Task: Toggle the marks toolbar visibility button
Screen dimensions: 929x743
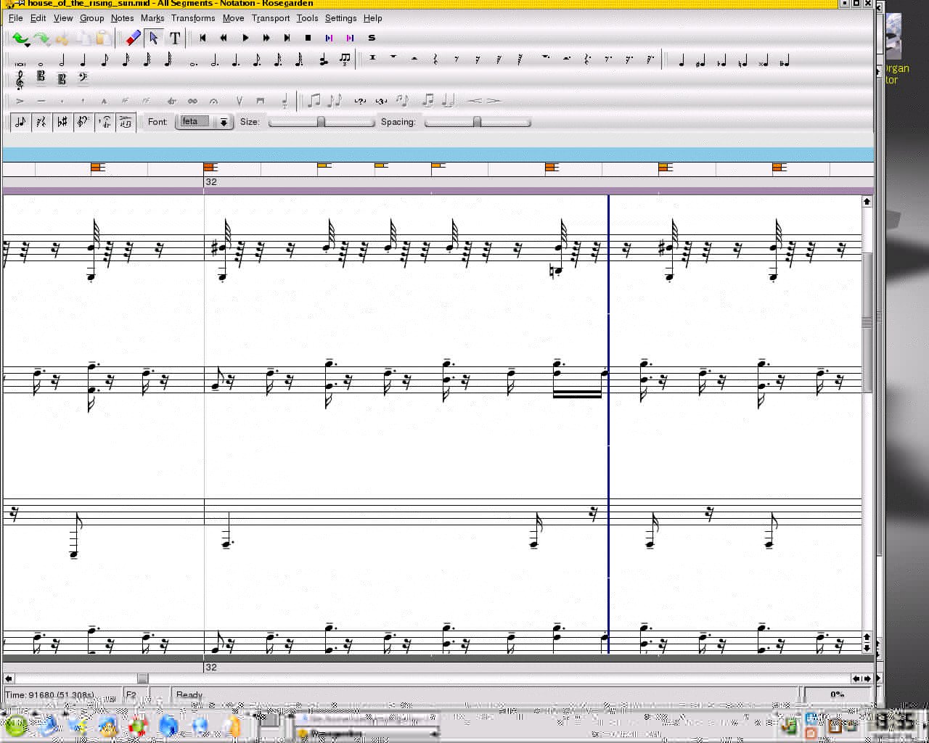Action: tap(105, 122)
